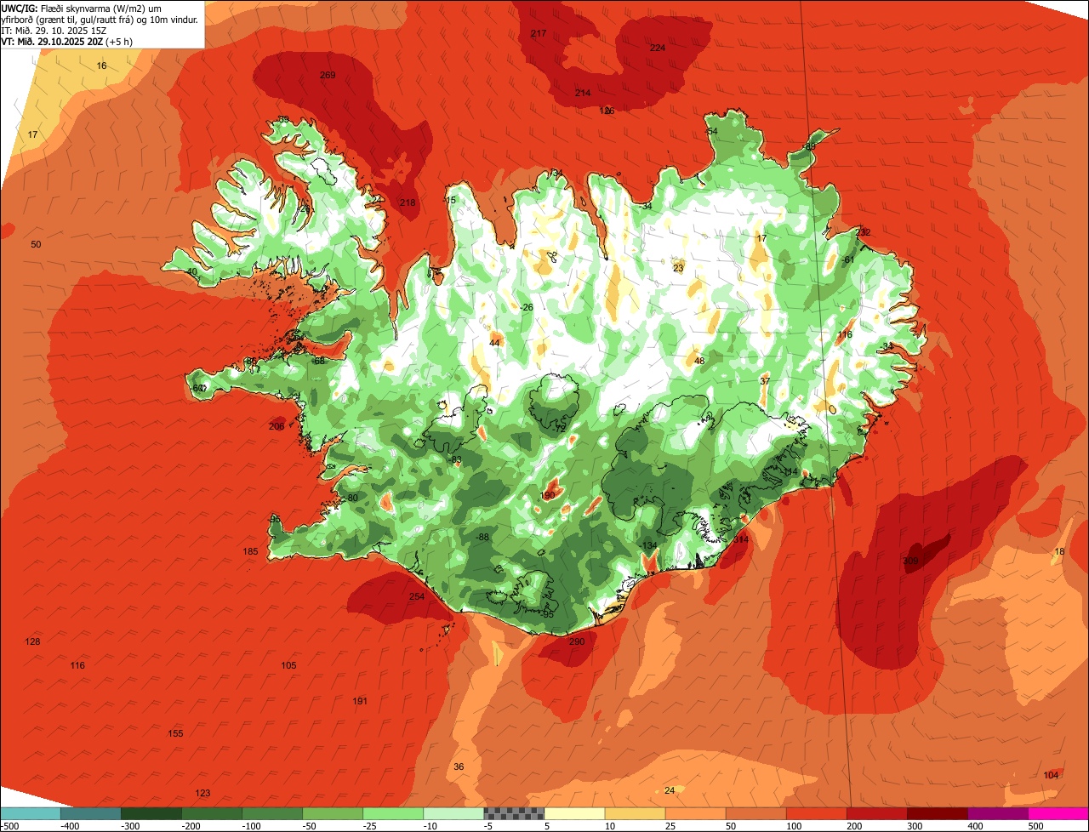Image resolution: width=1089 pixels, height=832 pixels.
Task: Click the map value '18' near the east edge
Action: click(x=1059, y=552)
